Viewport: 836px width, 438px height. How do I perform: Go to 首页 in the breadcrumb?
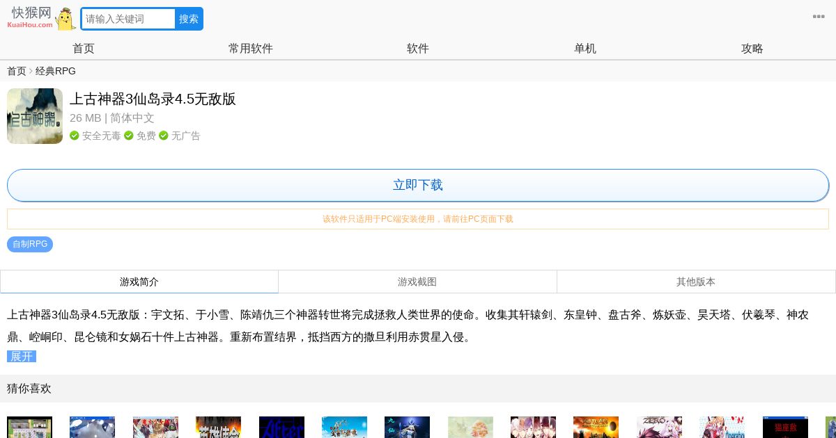[17, 71]
